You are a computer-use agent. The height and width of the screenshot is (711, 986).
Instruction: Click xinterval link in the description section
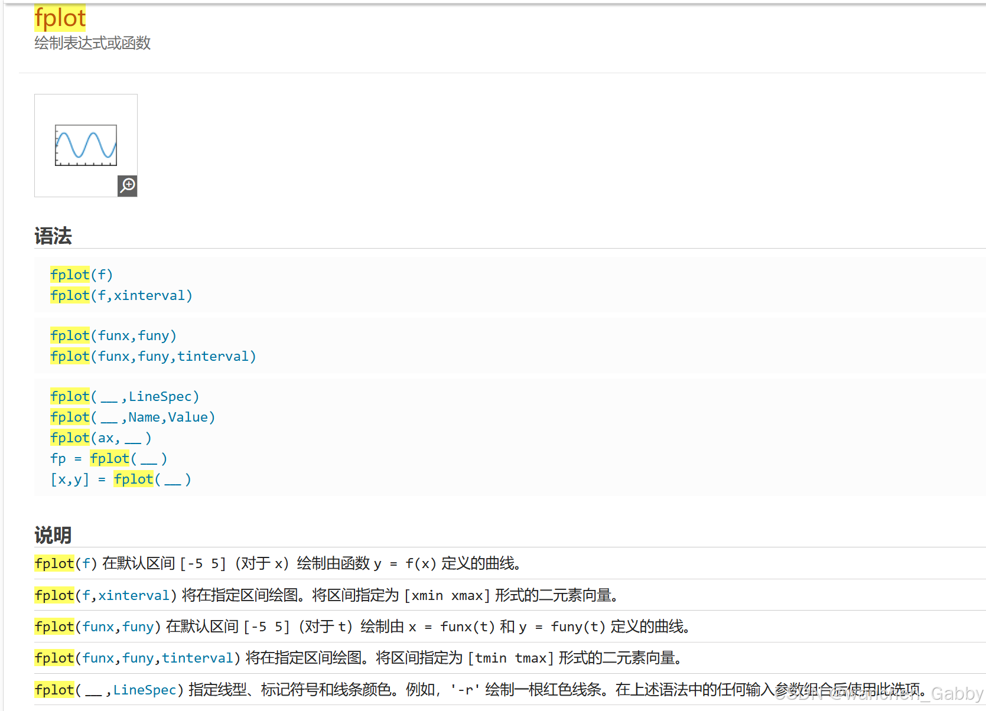[x=134, y=595]
